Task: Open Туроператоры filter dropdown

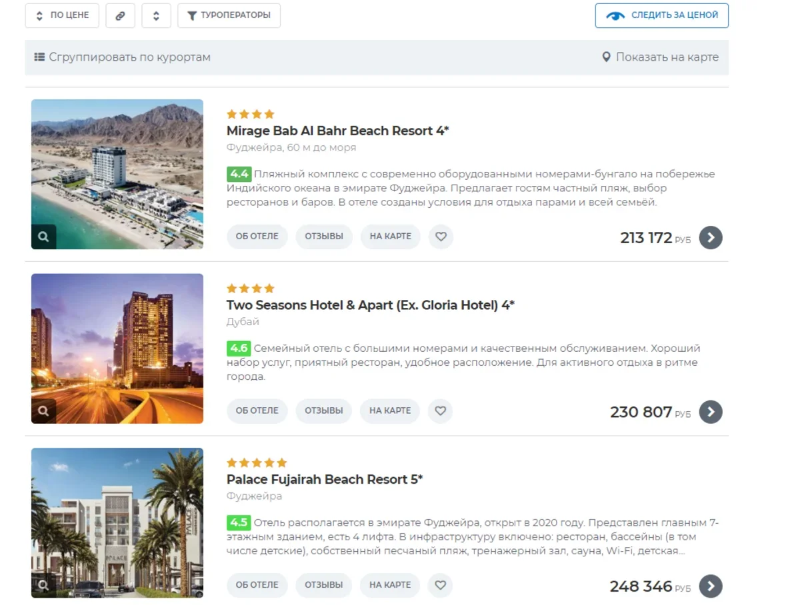Action: (x=229, y=16)
